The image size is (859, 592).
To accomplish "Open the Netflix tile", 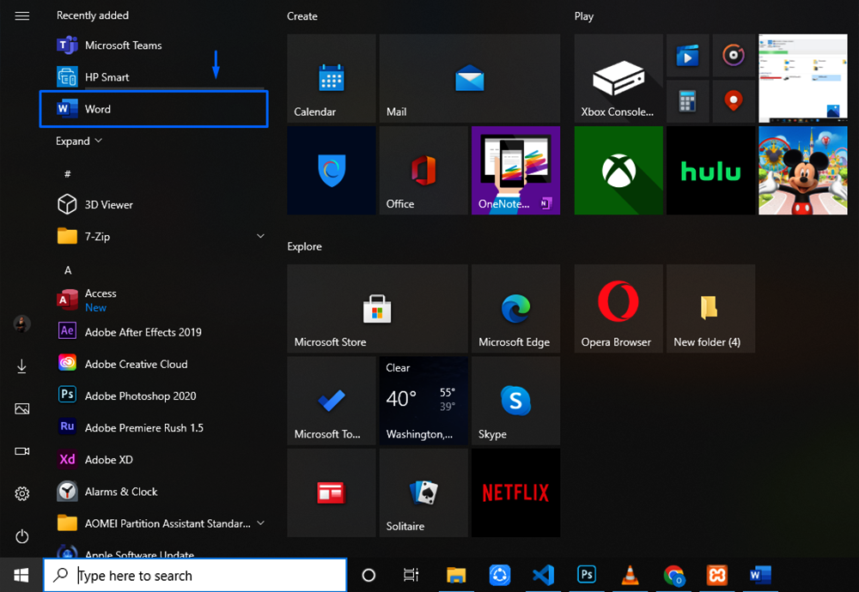I will 515,492.
